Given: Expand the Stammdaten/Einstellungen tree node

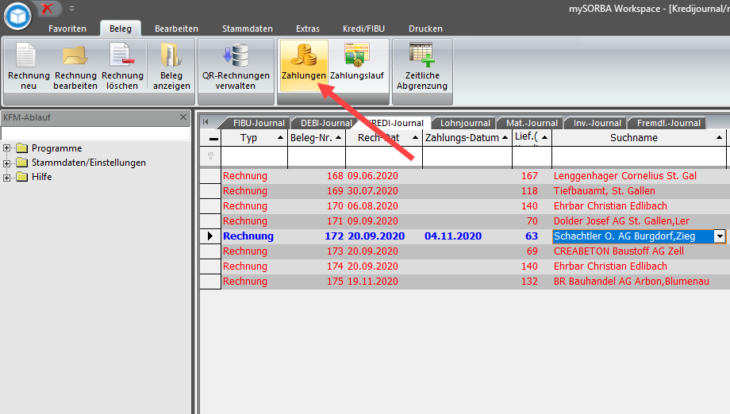Looking at the screenshot, I should [6, 163].
